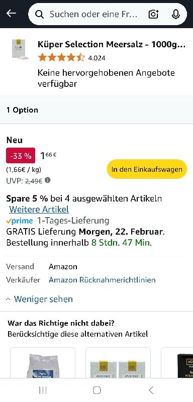Image resolution: width=193 pixels, height=402 pixels.
Task: Tap the magnifier search icon
Action: tap(40, 15)
